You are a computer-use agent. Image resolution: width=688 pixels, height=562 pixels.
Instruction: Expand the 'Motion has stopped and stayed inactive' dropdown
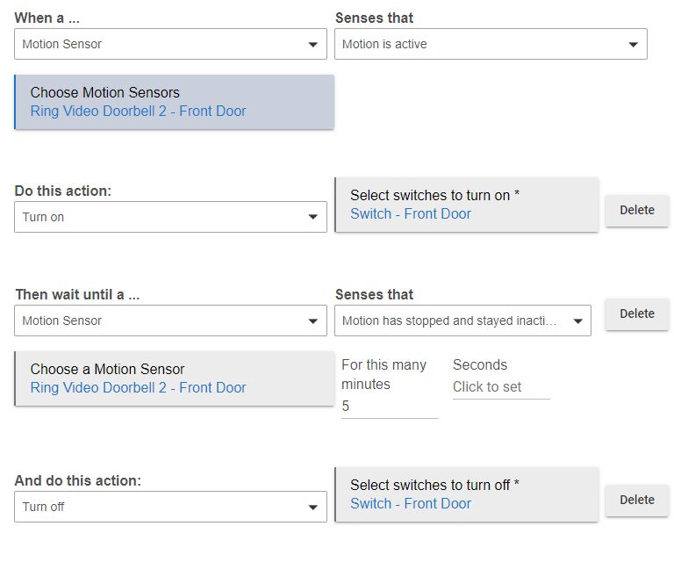[x=462, y=321]
